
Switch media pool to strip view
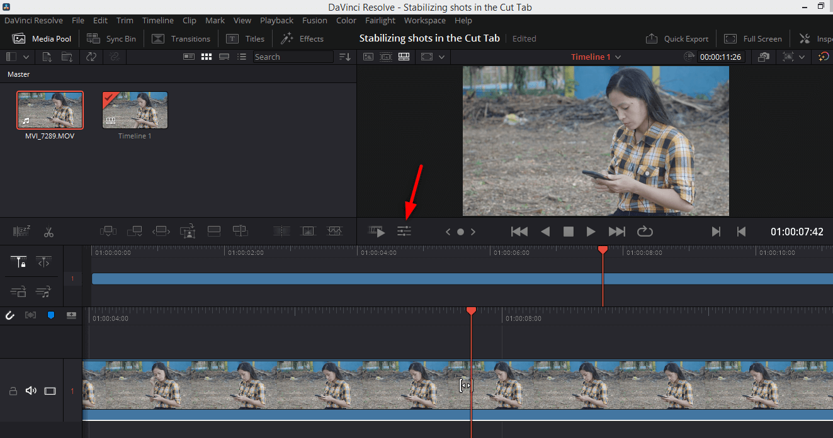[224, 57]
